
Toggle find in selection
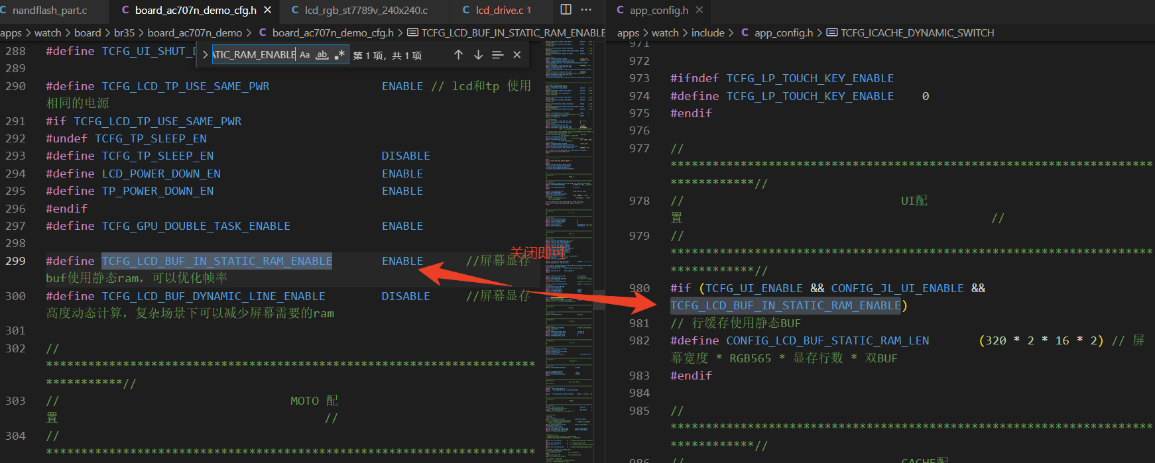(497, 55)
